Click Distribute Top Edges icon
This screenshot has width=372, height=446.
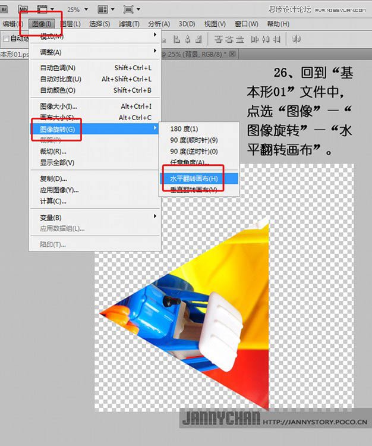pyautogui.click(x=218, y=39)
